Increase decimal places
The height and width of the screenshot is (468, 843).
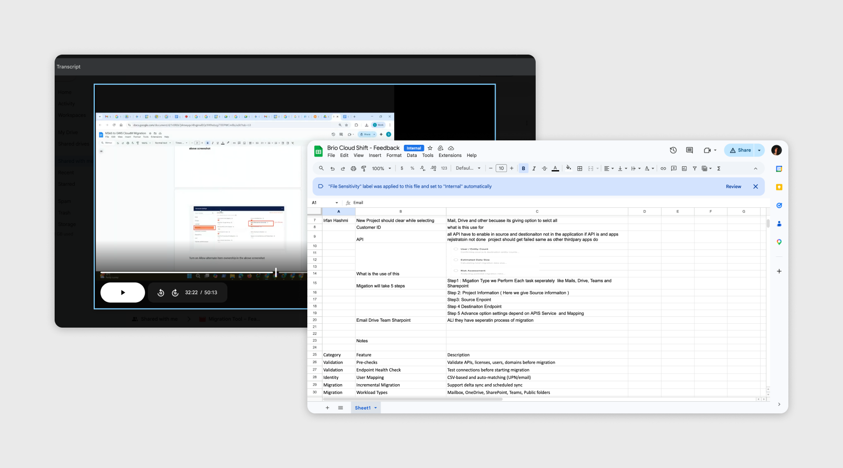pyautogui.click(x=433, y=168)
